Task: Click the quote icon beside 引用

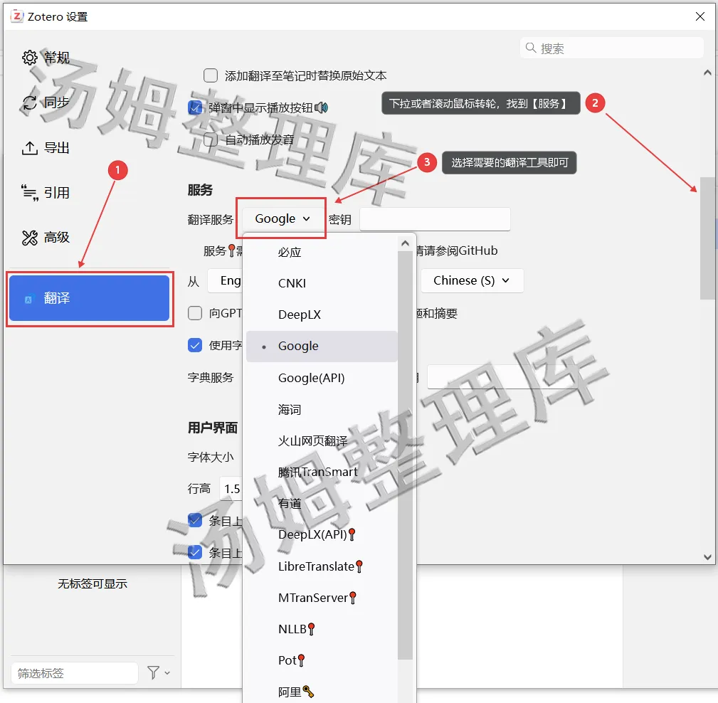Action: tap(30, 192)
